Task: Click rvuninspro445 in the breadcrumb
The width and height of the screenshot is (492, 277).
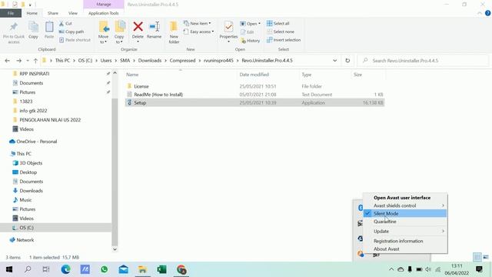Action: coord(218,61)
